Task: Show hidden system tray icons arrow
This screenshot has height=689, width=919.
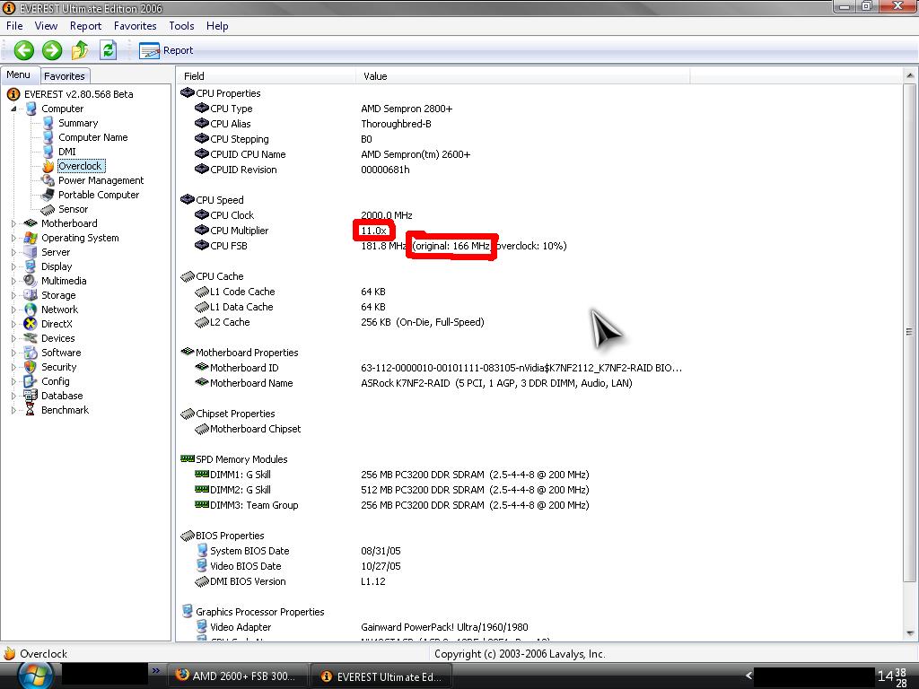Action: (x=748, y=676)
